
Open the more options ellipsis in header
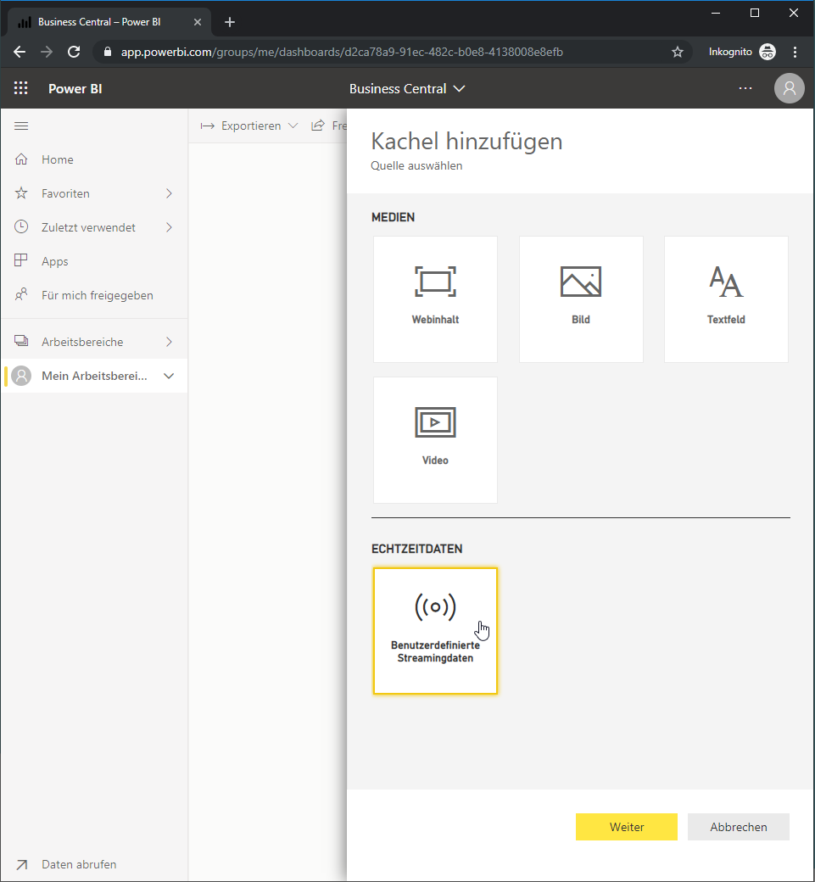coord(745,88)
